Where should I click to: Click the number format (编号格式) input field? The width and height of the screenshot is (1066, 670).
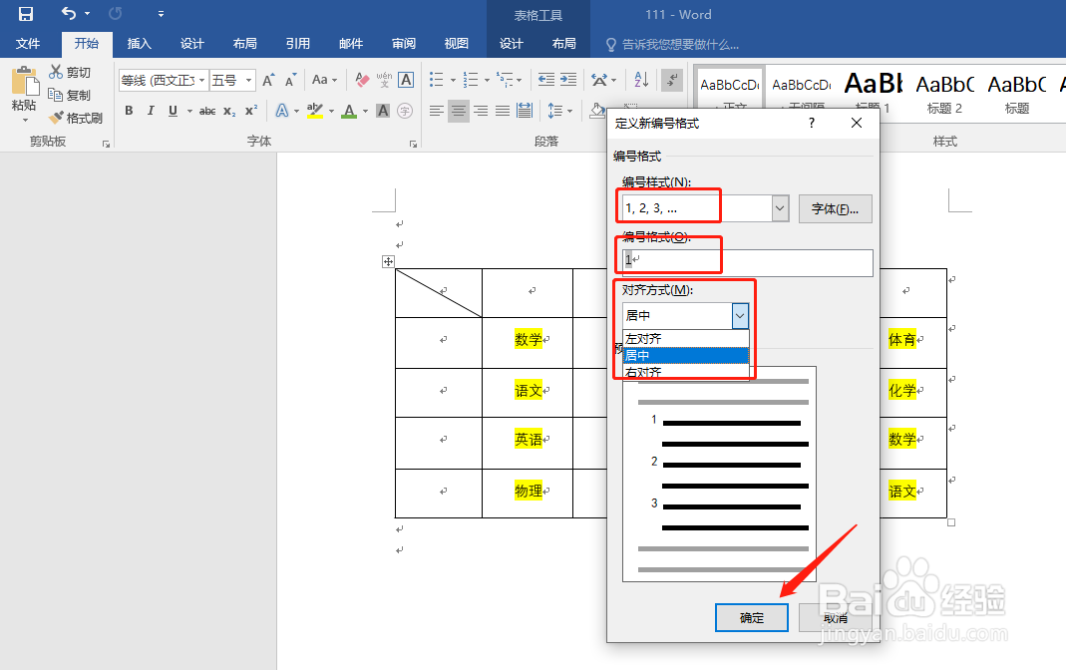pyautogui.click(x=747, y=262)
